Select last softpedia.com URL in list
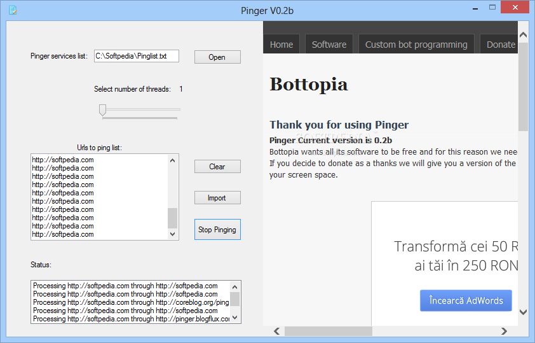535x343 pixels. pyautogui.click(x=63, y=234)
